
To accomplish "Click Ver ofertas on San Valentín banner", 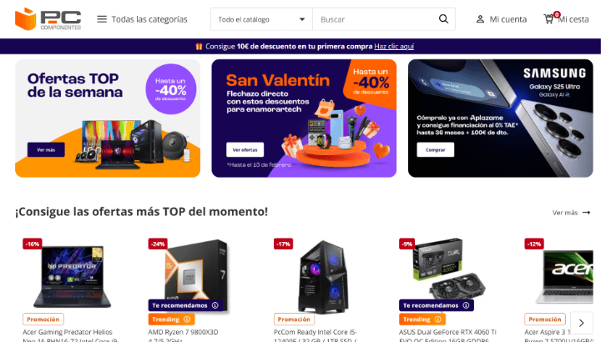I will click(x=245, y=150).
